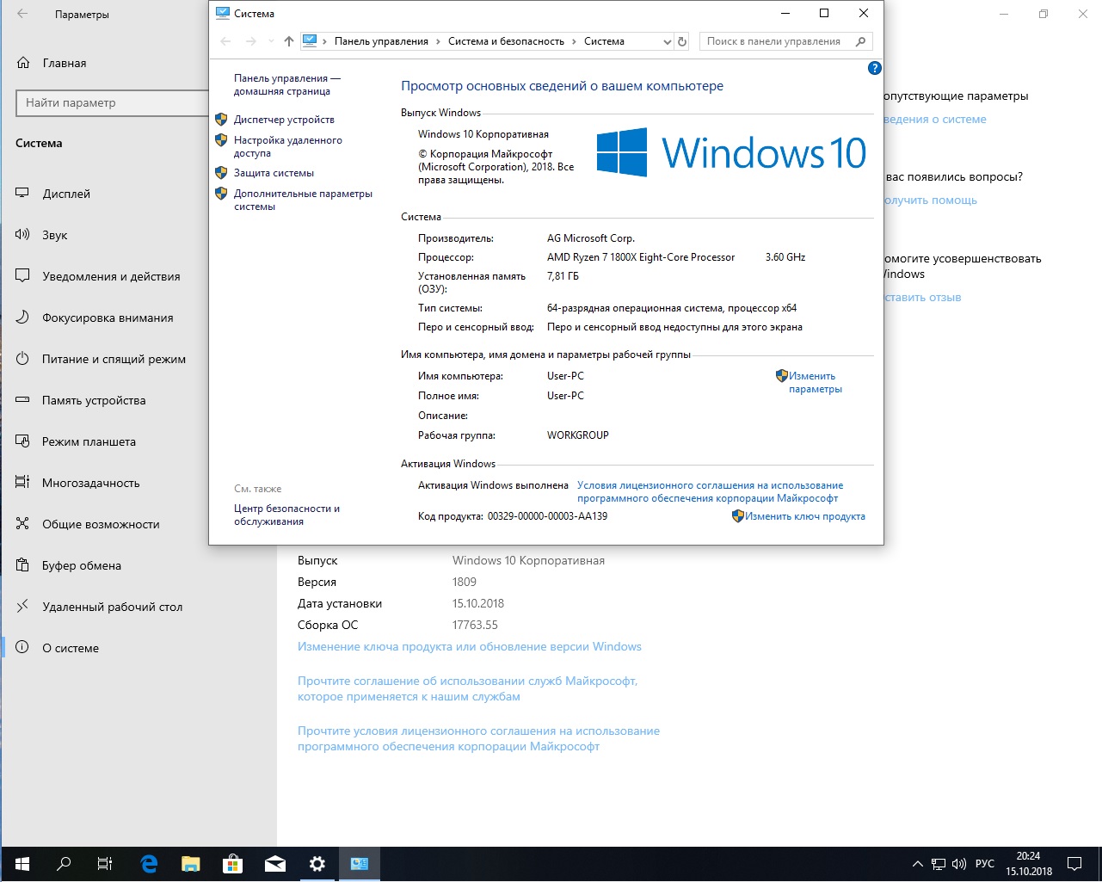Viewport: 1102px width, 882px height.
Task: Open 'Панель управления — домашняя страница' link
Action: pos(286,84)
